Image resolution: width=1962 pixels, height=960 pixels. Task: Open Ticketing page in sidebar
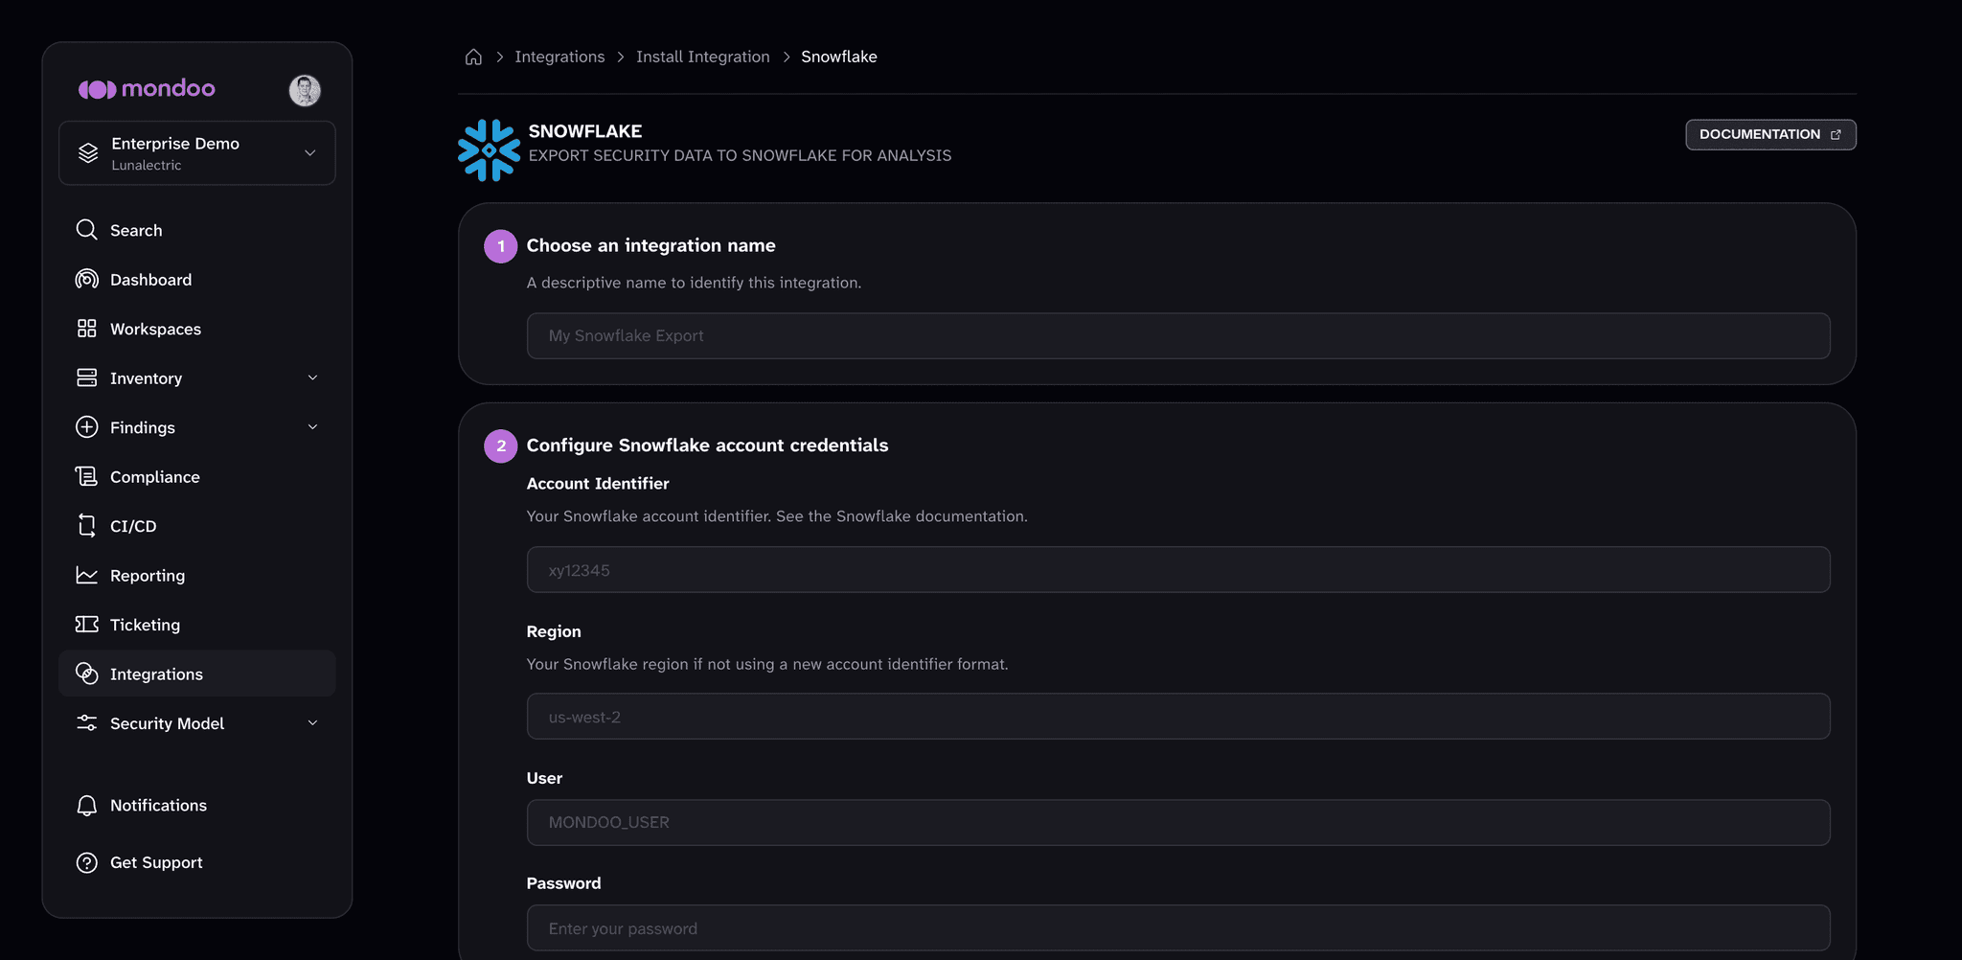pyautogui.click(x=197, y=625)
